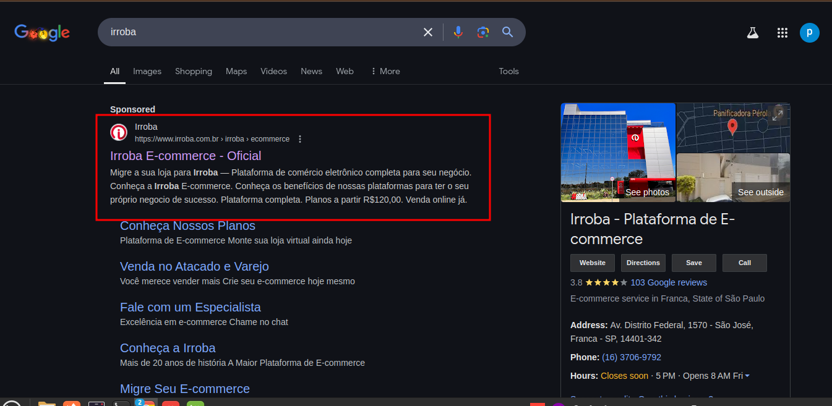Click 'Excelência em e-commerce Chame no chat' text
The height and width of the screenshot is (406, 832).
[x=204, y=322]
